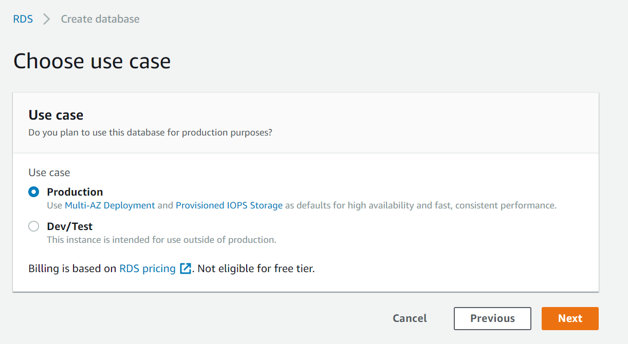The image size is (628, 344).
Task: Click the bold Dev/Test option label
Action: pyautogui.click(x=70, y=226)
